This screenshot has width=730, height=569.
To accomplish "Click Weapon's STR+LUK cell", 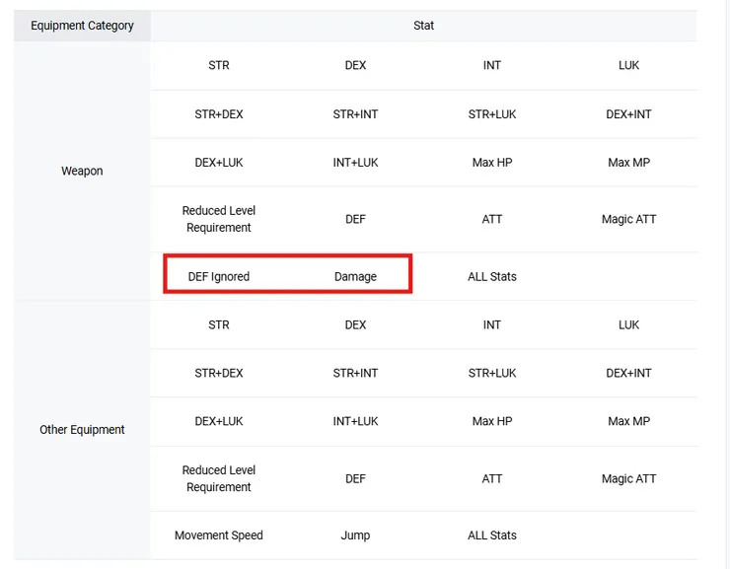I will click(492, 114).
